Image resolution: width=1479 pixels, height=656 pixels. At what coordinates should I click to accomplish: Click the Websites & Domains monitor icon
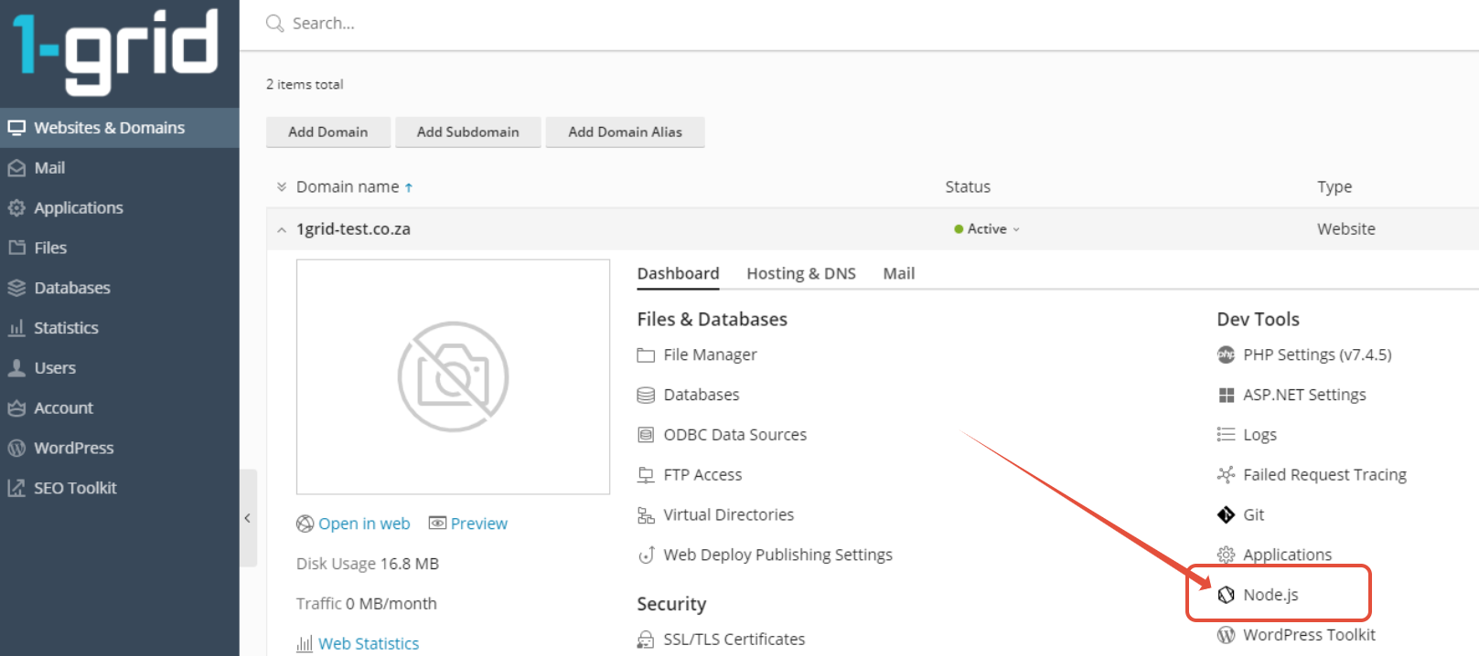click(x=16, y=128)
